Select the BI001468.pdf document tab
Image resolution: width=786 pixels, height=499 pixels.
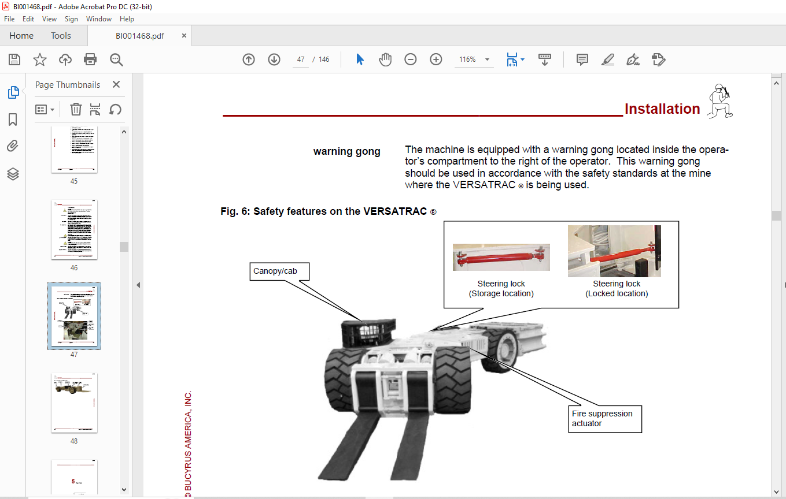tap(139, 36)
